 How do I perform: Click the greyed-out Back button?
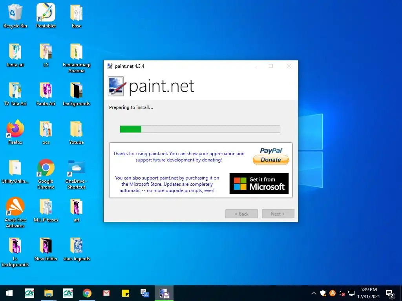point(241,214)
